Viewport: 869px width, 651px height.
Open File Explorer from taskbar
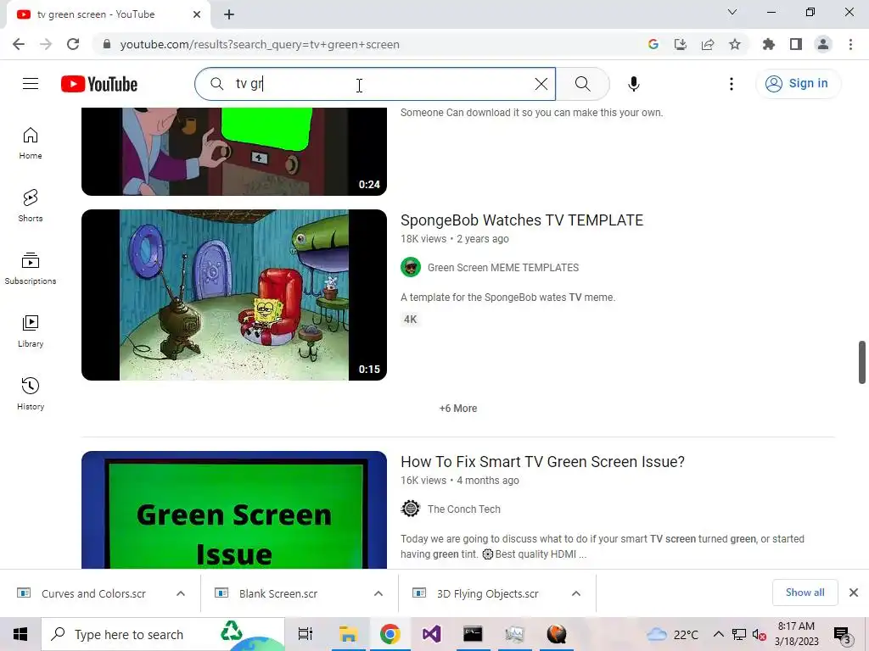(x=348, y=634)
